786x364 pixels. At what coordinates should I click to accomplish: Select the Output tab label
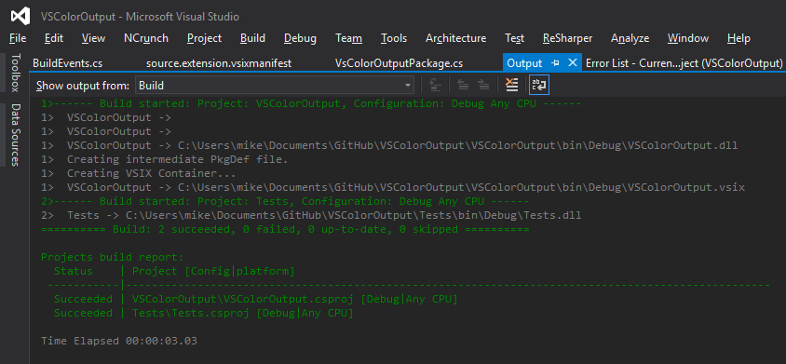point(524,63)
